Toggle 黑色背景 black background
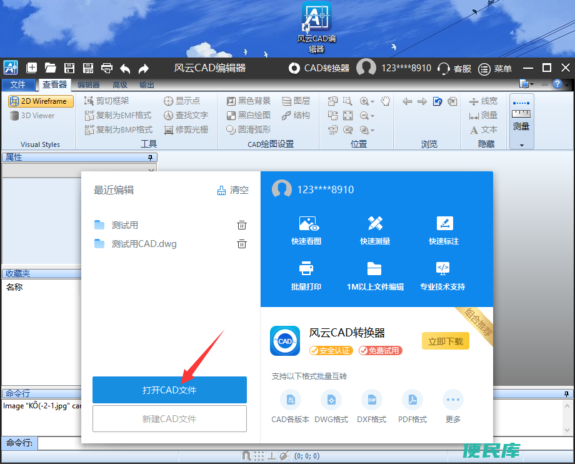Screen dimensions: 575x464 [x=248, y=101]
